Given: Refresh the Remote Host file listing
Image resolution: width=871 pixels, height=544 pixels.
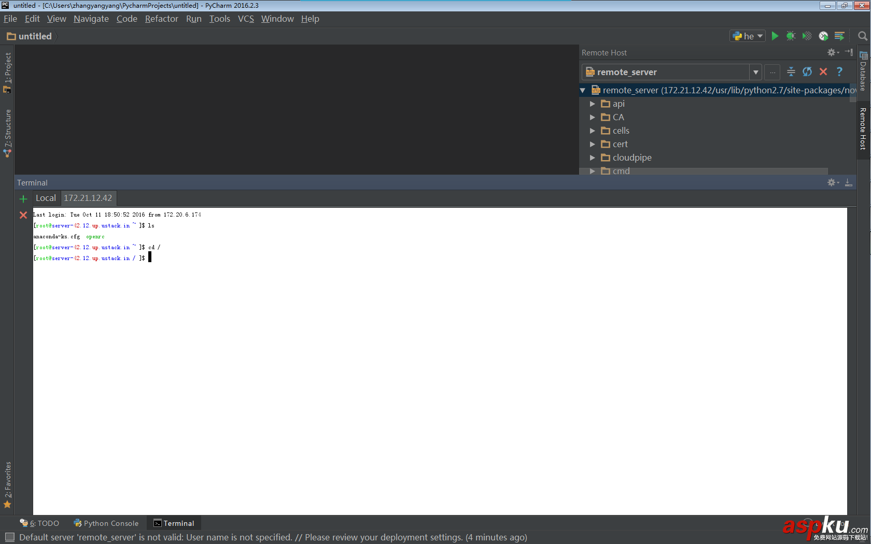Looking at the screenshot, I should 807,72.
